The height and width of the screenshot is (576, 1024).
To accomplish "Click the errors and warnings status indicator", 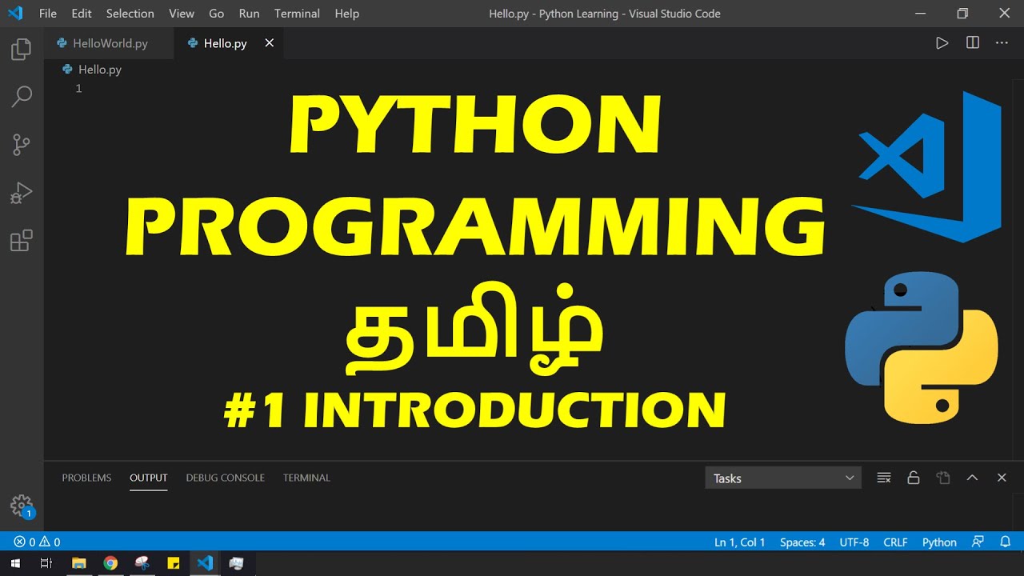I will [37, 542].
